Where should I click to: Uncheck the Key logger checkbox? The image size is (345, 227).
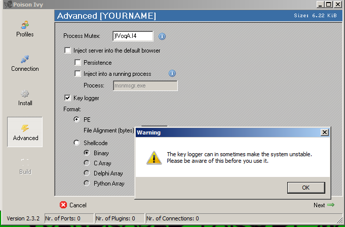click(67, 98)
